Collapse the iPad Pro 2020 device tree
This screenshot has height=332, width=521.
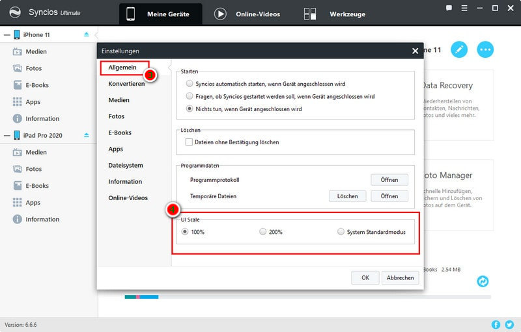[x=7, y=136]
